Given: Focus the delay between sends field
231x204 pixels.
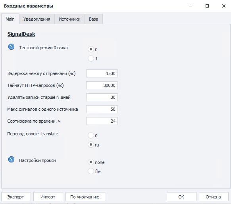Looking at the screenshot, I should coord(102,73).
